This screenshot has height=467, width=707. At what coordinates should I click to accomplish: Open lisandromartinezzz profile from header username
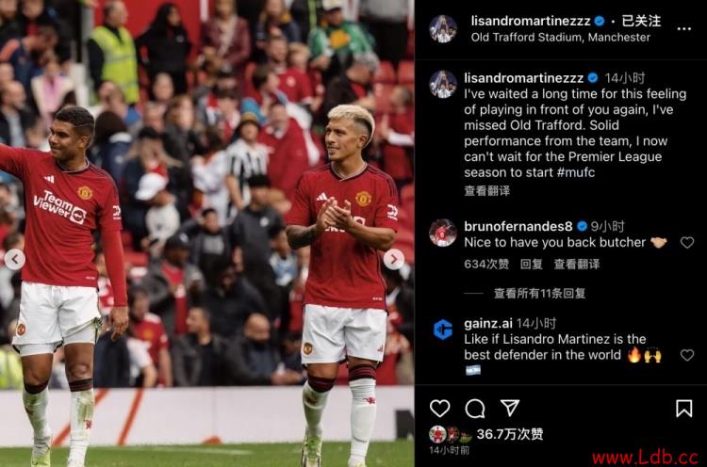(x=531, y=21)
